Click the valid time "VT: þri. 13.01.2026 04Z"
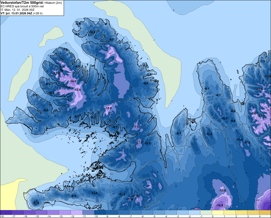The image size is (271, 218). click(16, 13)
